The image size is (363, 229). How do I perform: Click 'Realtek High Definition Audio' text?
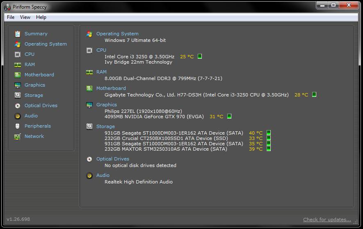tap(139, 182)
